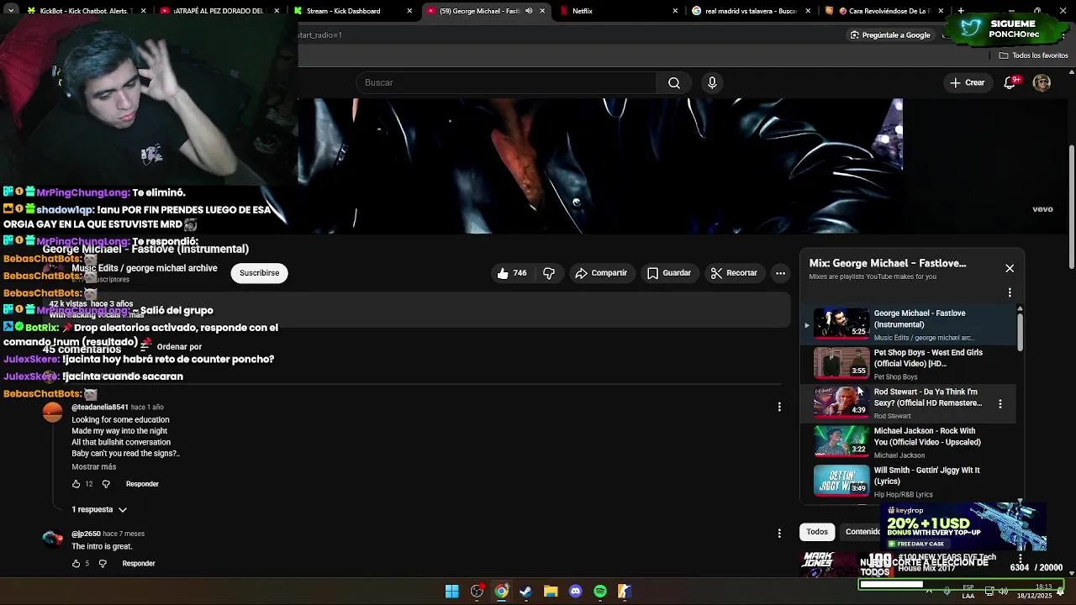Open YouTube notifications bell
This screenshot has height=605, width=1076.
click(x=1010, y=82)
